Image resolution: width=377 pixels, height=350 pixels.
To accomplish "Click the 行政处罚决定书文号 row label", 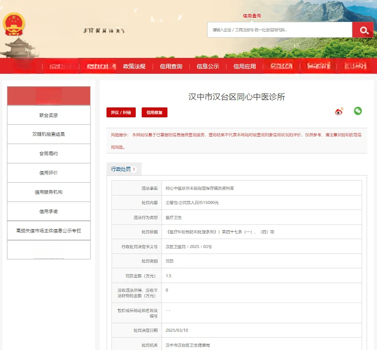I will [x=139, y=247].
